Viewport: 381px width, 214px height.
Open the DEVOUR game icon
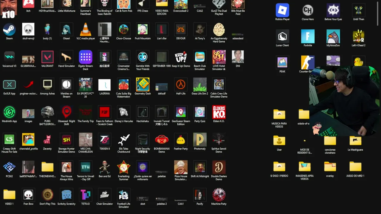(181, 30)
